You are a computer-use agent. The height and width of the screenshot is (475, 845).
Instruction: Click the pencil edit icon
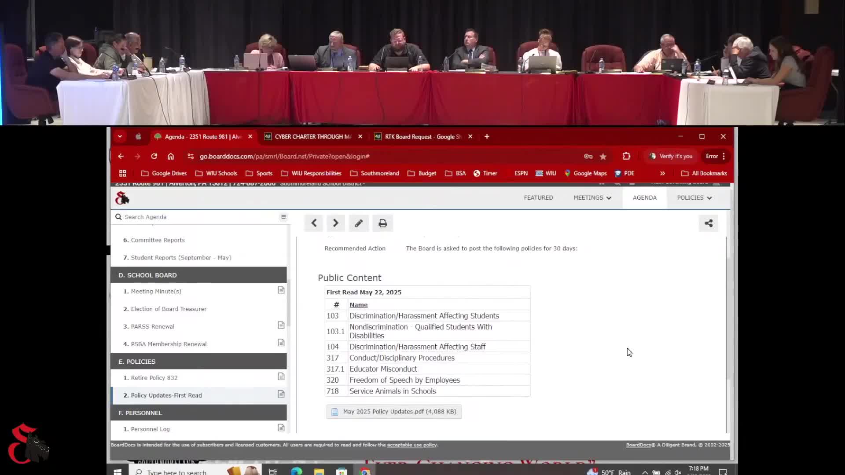(359, 223)
